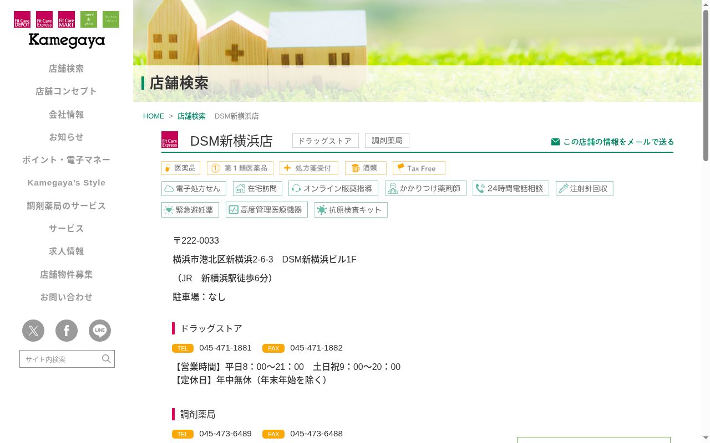This screenshot has width=710, height=443.
Task: Open お知らせ in the sidebar menu
Action: [x=67, y=137]
